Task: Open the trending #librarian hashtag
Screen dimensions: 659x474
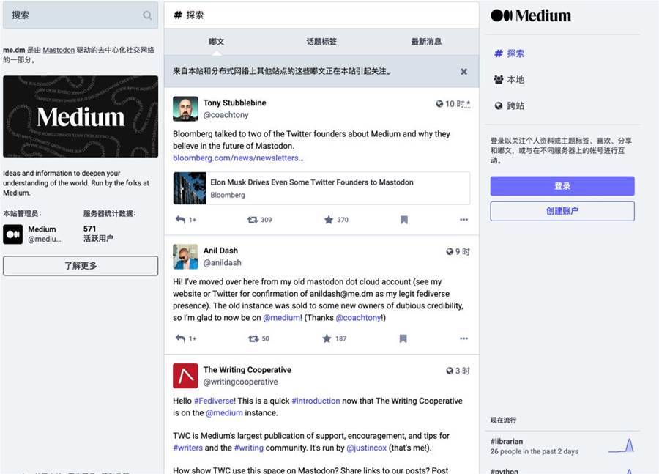Action: click(507, 442)
